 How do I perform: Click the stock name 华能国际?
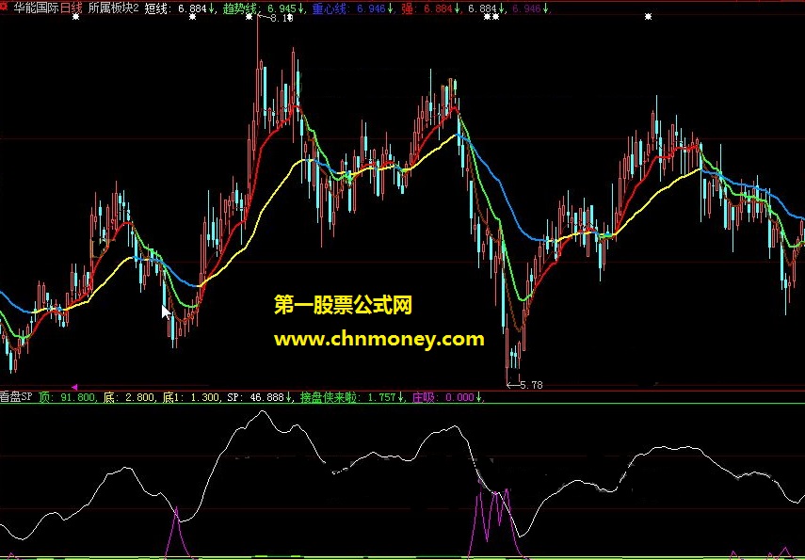click(37, 8)
